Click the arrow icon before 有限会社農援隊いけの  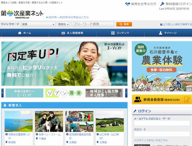click(6, 134)
